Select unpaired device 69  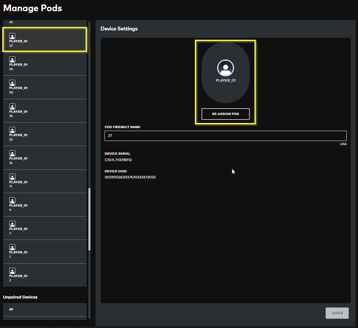point(45,309)
